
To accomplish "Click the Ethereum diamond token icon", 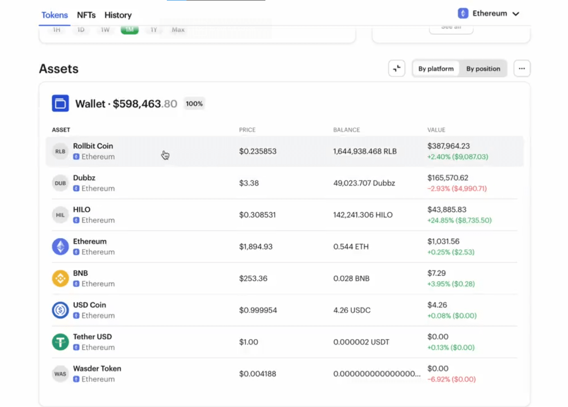I will coord(61,247).
